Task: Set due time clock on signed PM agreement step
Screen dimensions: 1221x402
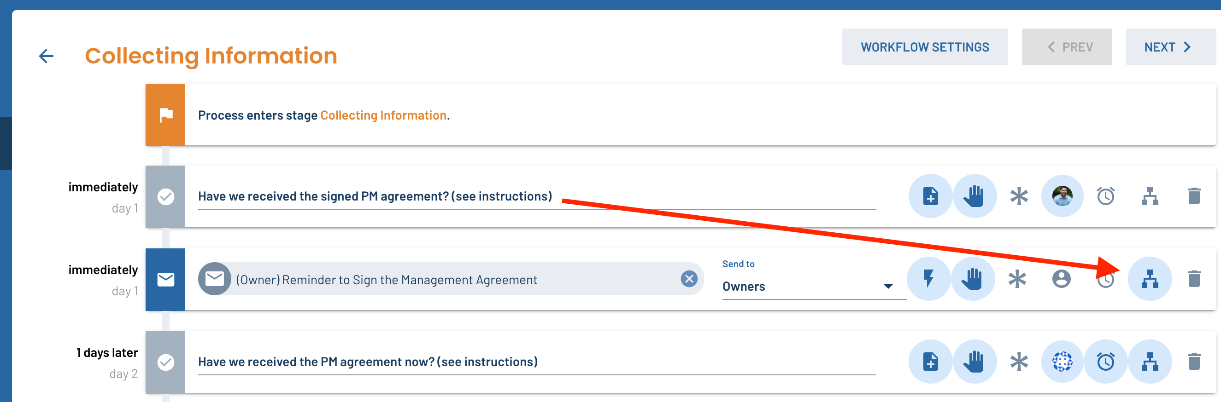Action: click(1105, 196)
